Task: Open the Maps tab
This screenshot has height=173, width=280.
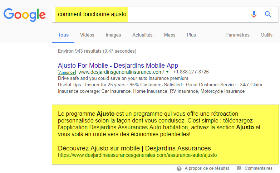Action: (x=170, y=35)
